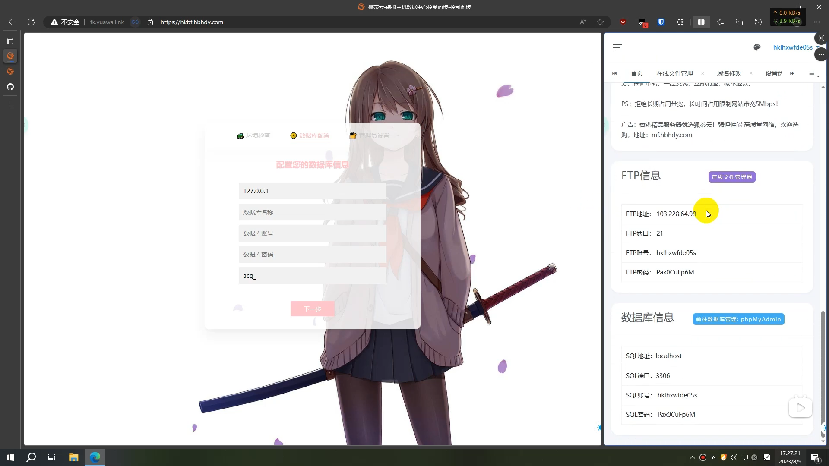The width and height of the screenshot is (829, 466).
Task: Expand the tab operations dropdown menu
Action: tap(813, 74)
